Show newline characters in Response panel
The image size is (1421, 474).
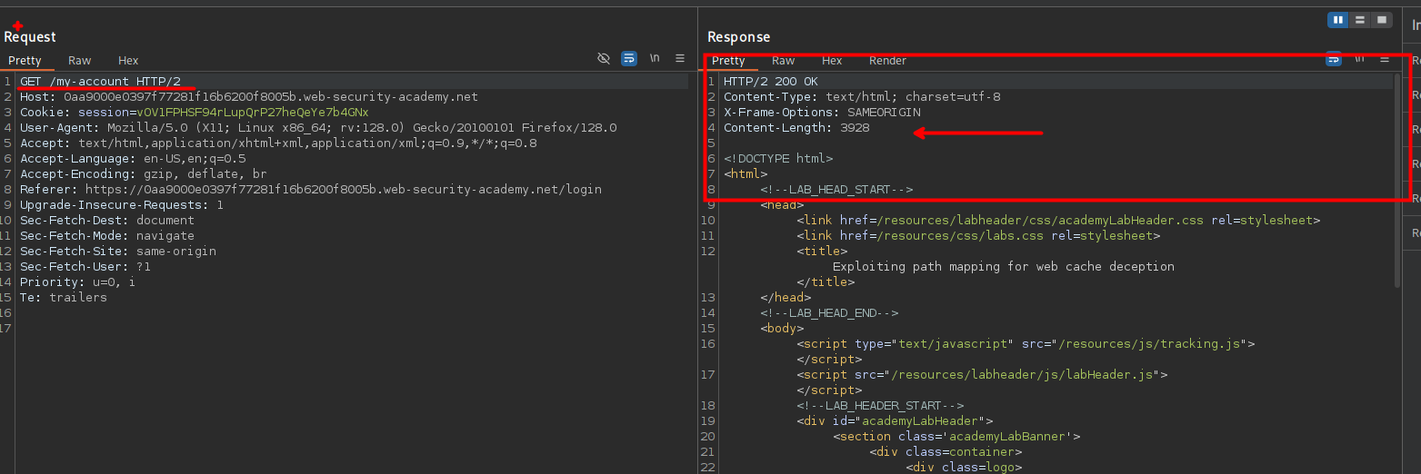tap(1359, 58)
